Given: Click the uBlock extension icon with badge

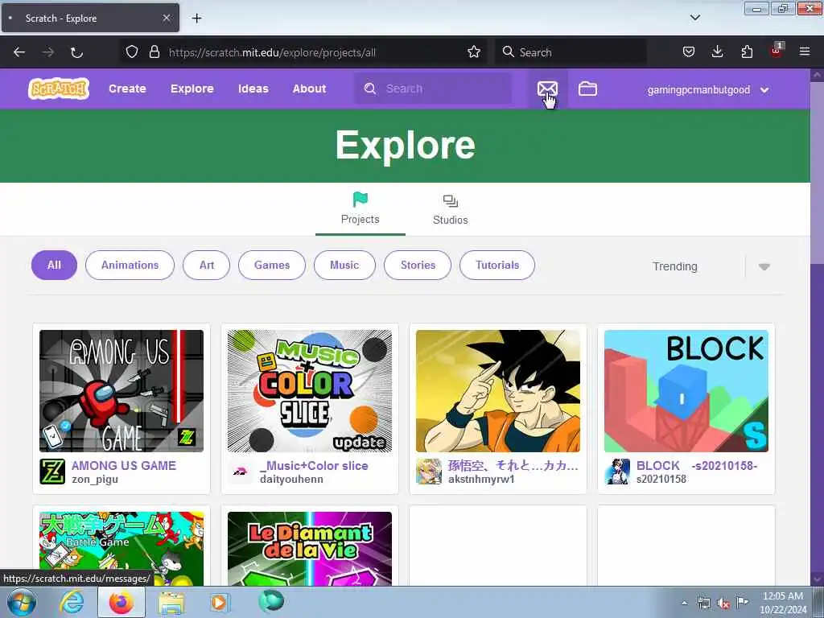Looking at the screenshot, I should coord(777,51).
